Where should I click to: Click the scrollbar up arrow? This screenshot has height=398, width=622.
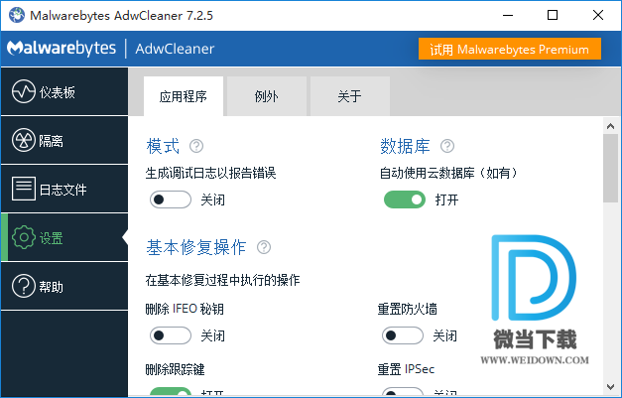[610, 127]
